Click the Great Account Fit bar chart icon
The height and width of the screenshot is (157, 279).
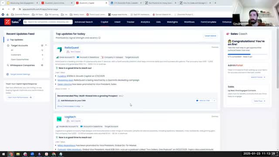[x=57, y=57]
